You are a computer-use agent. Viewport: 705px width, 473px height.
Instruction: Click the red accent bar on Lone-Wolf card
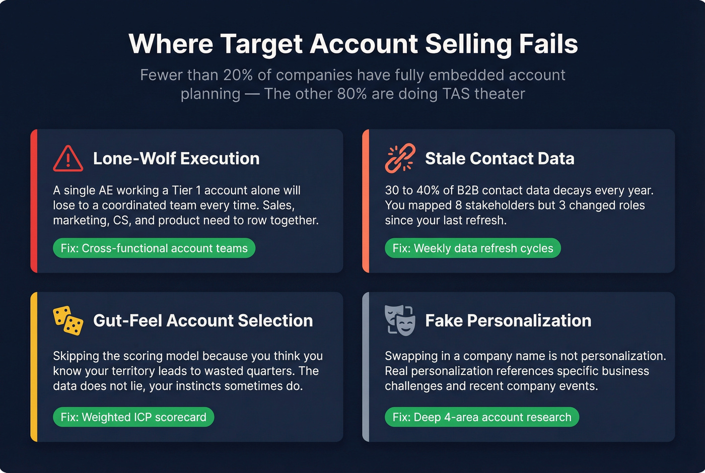coord(34,201)
